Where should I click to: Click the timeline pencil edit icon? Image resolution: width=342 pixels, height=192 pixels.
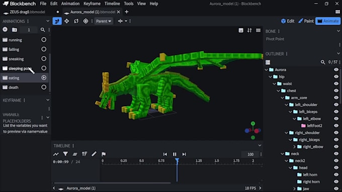pyautogui.click(x=94, y=154)
